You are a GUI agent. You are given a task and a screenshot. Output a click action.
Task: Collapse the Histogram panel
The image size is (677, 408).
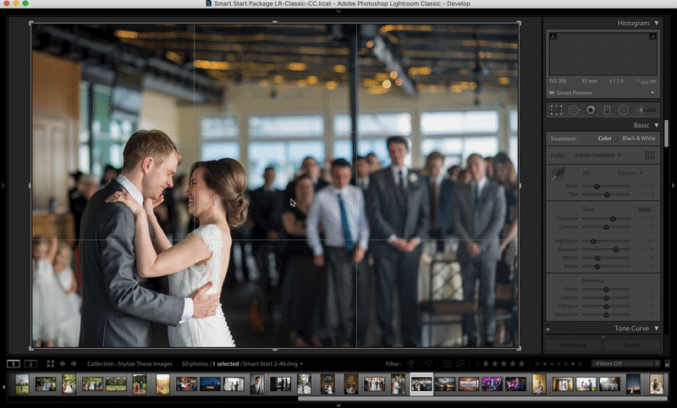(x=656, y=23)
